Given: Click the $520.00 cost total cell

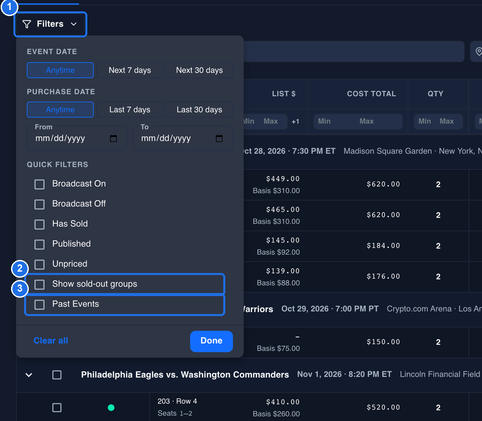Looking at the screenshot, I should [384, 408].
